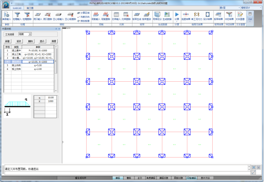Open the 参数输入 parameter input tool

(x=6, y=16)
